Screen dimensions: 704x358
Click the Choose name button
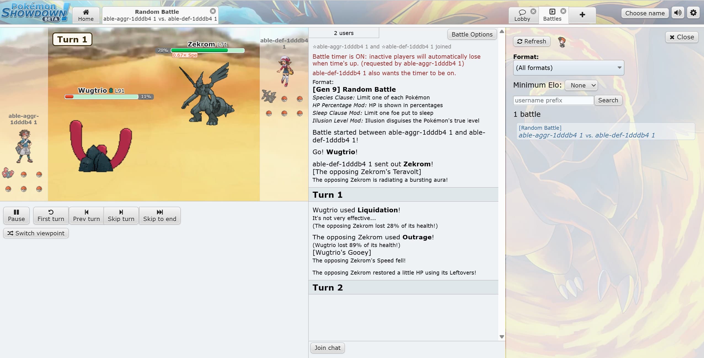(645, 13)
